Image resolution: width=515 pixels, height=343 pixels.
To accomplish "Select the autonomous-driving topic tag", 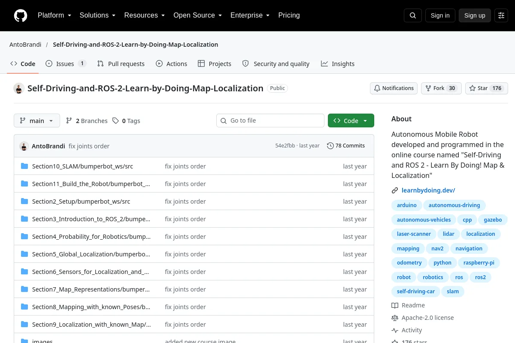I will point(454,205).
